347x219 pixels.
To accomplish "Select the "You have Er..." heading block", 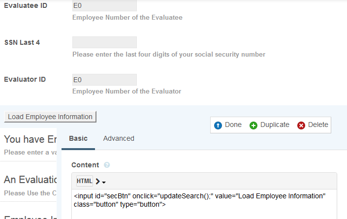I will [x=31, y=140].
